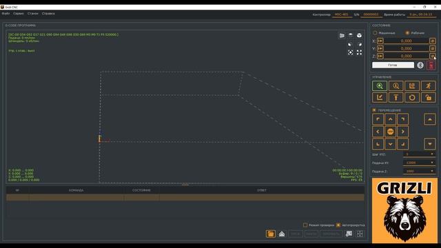Unlock the machine with padlock button
Image resolution: width=441 pixels, height=248 pixels.
click(x=428, y=98)
